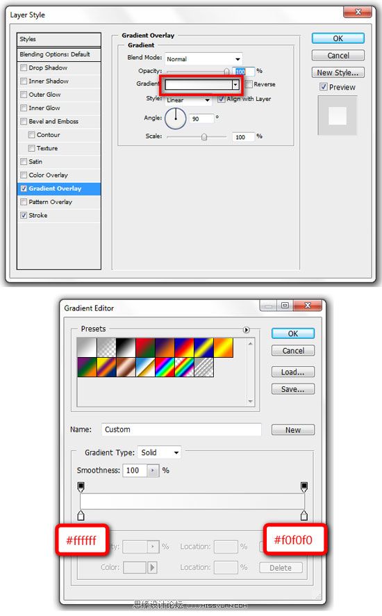The height and width of the screenshot is (616, 382).
Task: Choose the Red, Green gradient preset
Action: click(145, 348)
